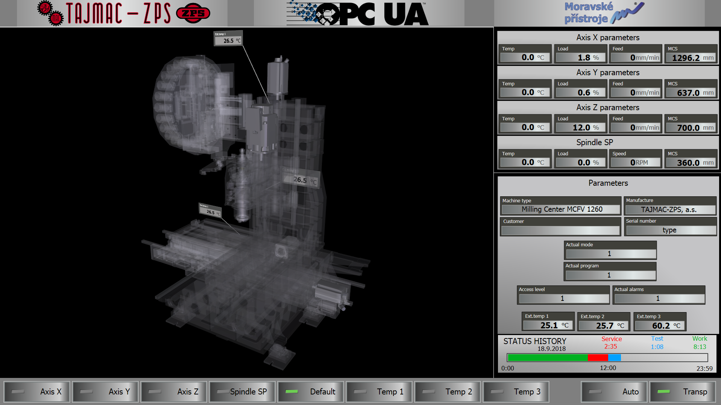Click the Axis X MCS position value
The width and height of the screenshot is (721, 405).
(691, 58)
